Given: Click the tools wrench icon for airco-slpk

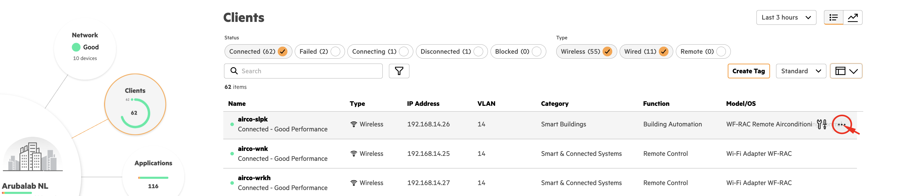Looking at the screenshot, I should coord(821,124).
